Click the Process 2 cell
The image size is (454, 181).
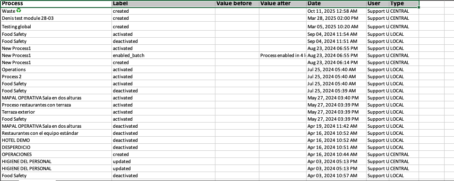click(x=56, y=76)
